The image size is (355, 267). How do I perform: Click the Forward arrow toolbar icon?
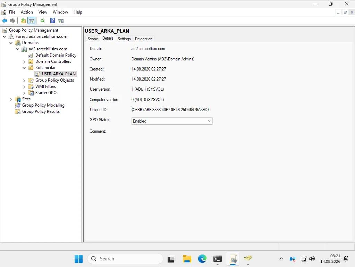(12, 21)
